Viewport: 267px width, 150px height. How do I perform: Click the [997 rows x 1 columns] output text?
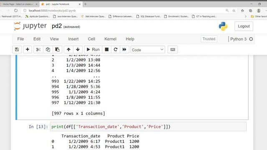(x=78, y=113)
